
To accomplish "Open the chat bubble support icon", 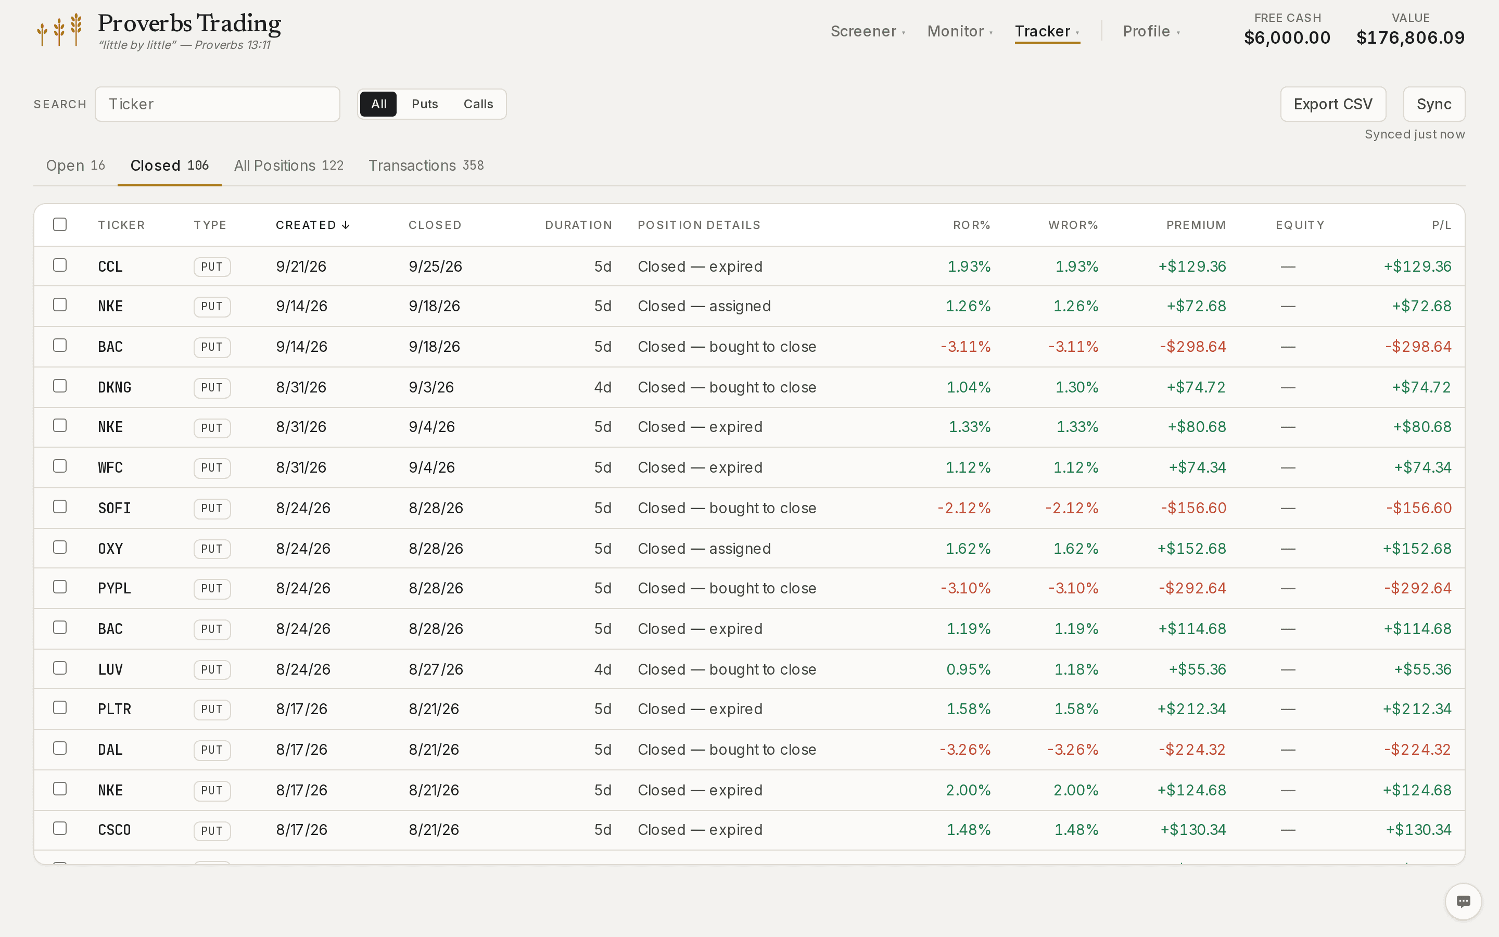I will pyautogui.click(x=1463, y=901).
